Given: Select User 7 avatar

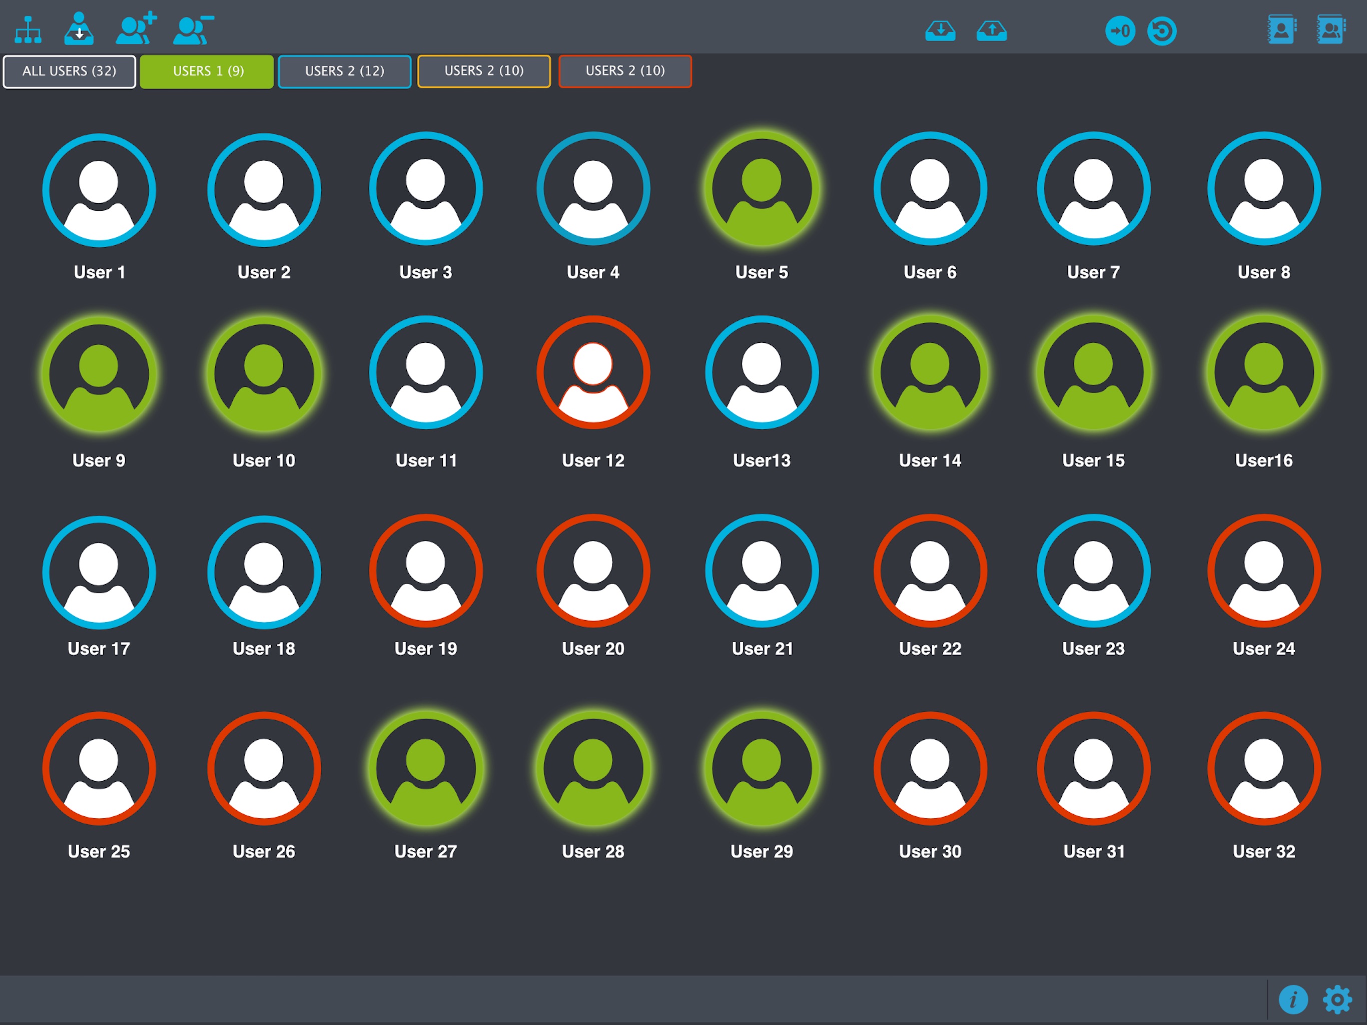Looking at the screenshot, I should [1093, 189].
